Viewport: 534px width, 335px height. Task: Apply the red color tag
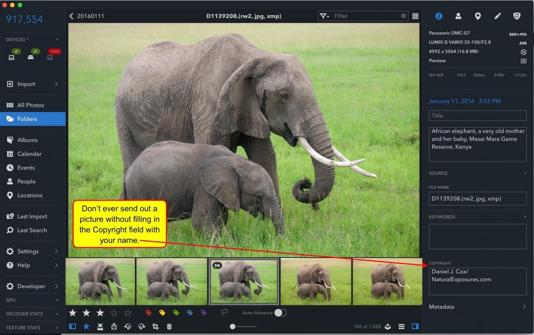pos(149,313)
